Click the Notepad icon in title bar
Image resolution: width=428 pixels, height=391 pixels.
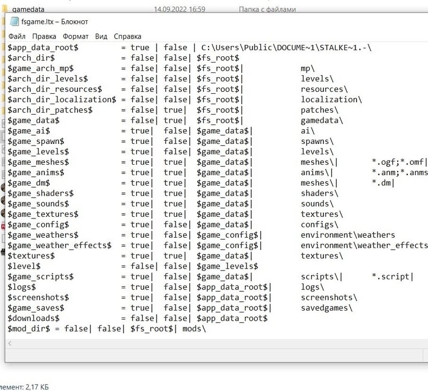coord(15,21)
